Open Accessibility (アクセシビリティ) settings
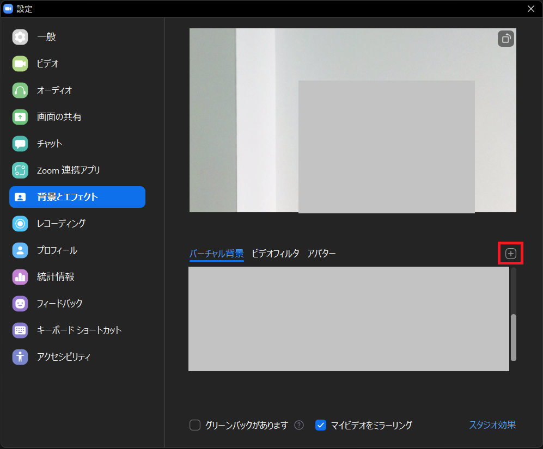The width and height of the screenshot is (543, 449). [63, 357]
